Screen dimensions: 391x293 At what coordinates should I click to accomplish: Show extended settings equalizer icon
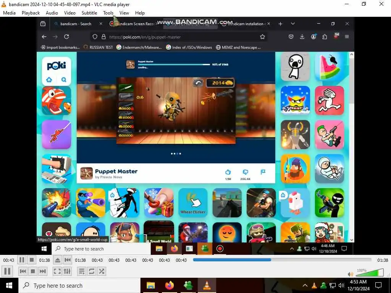coord(67,271)
